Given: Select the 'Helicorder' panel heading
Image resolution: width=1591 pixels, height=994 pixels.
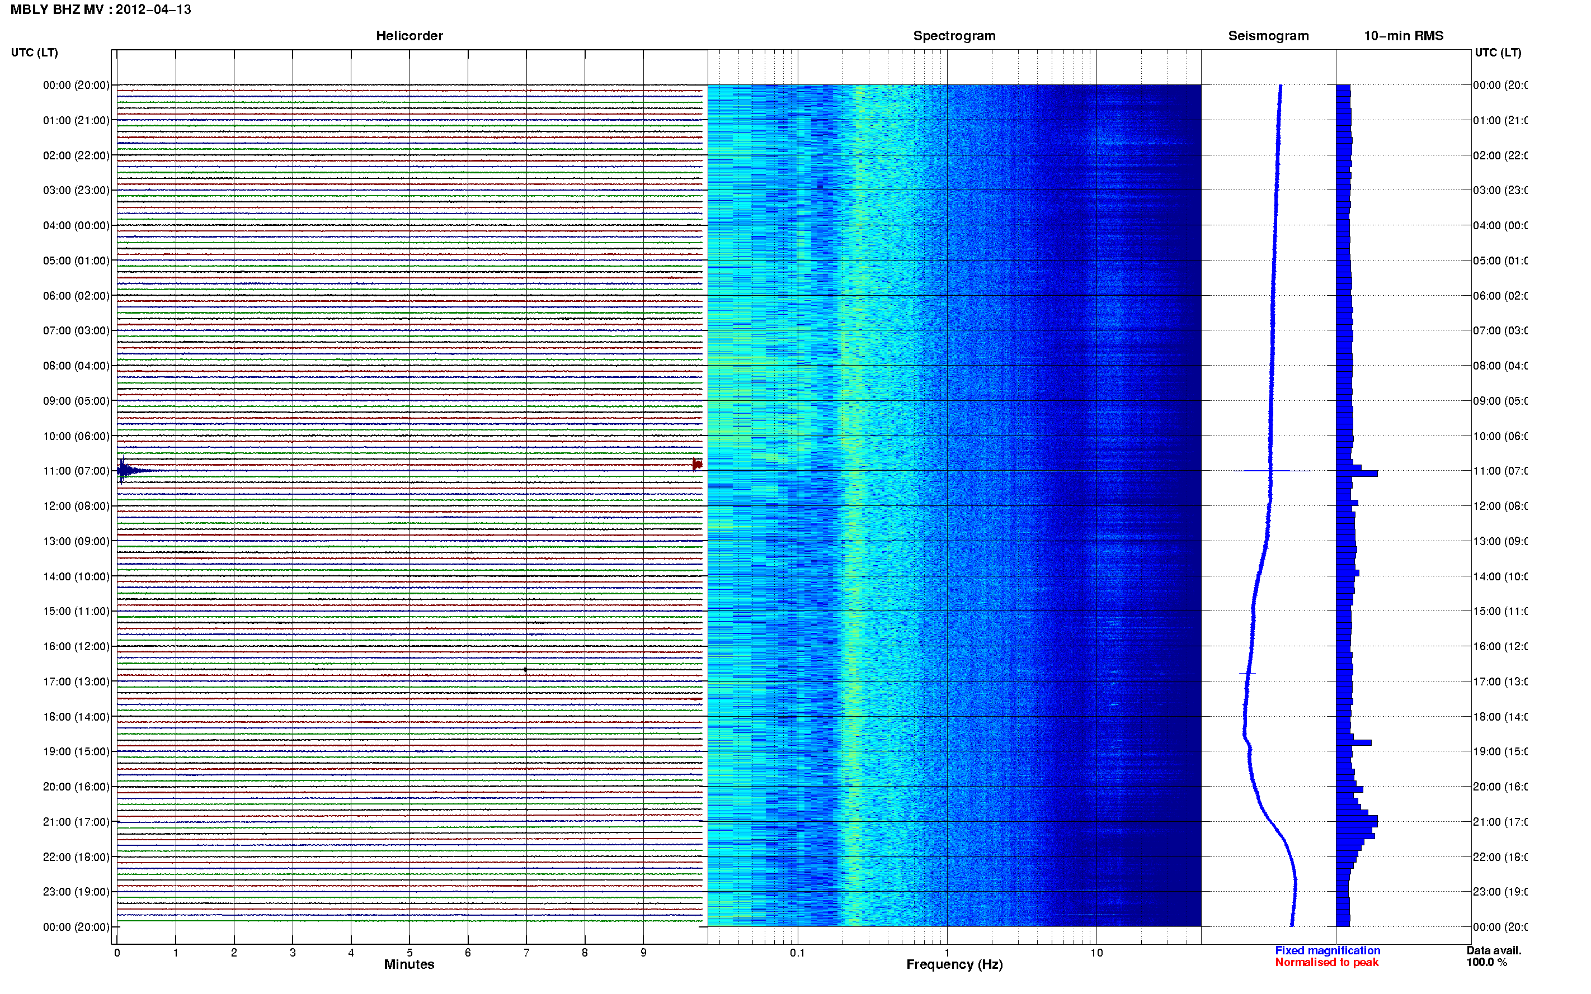Looking at the screenshot, I should [x=409, y=36].
